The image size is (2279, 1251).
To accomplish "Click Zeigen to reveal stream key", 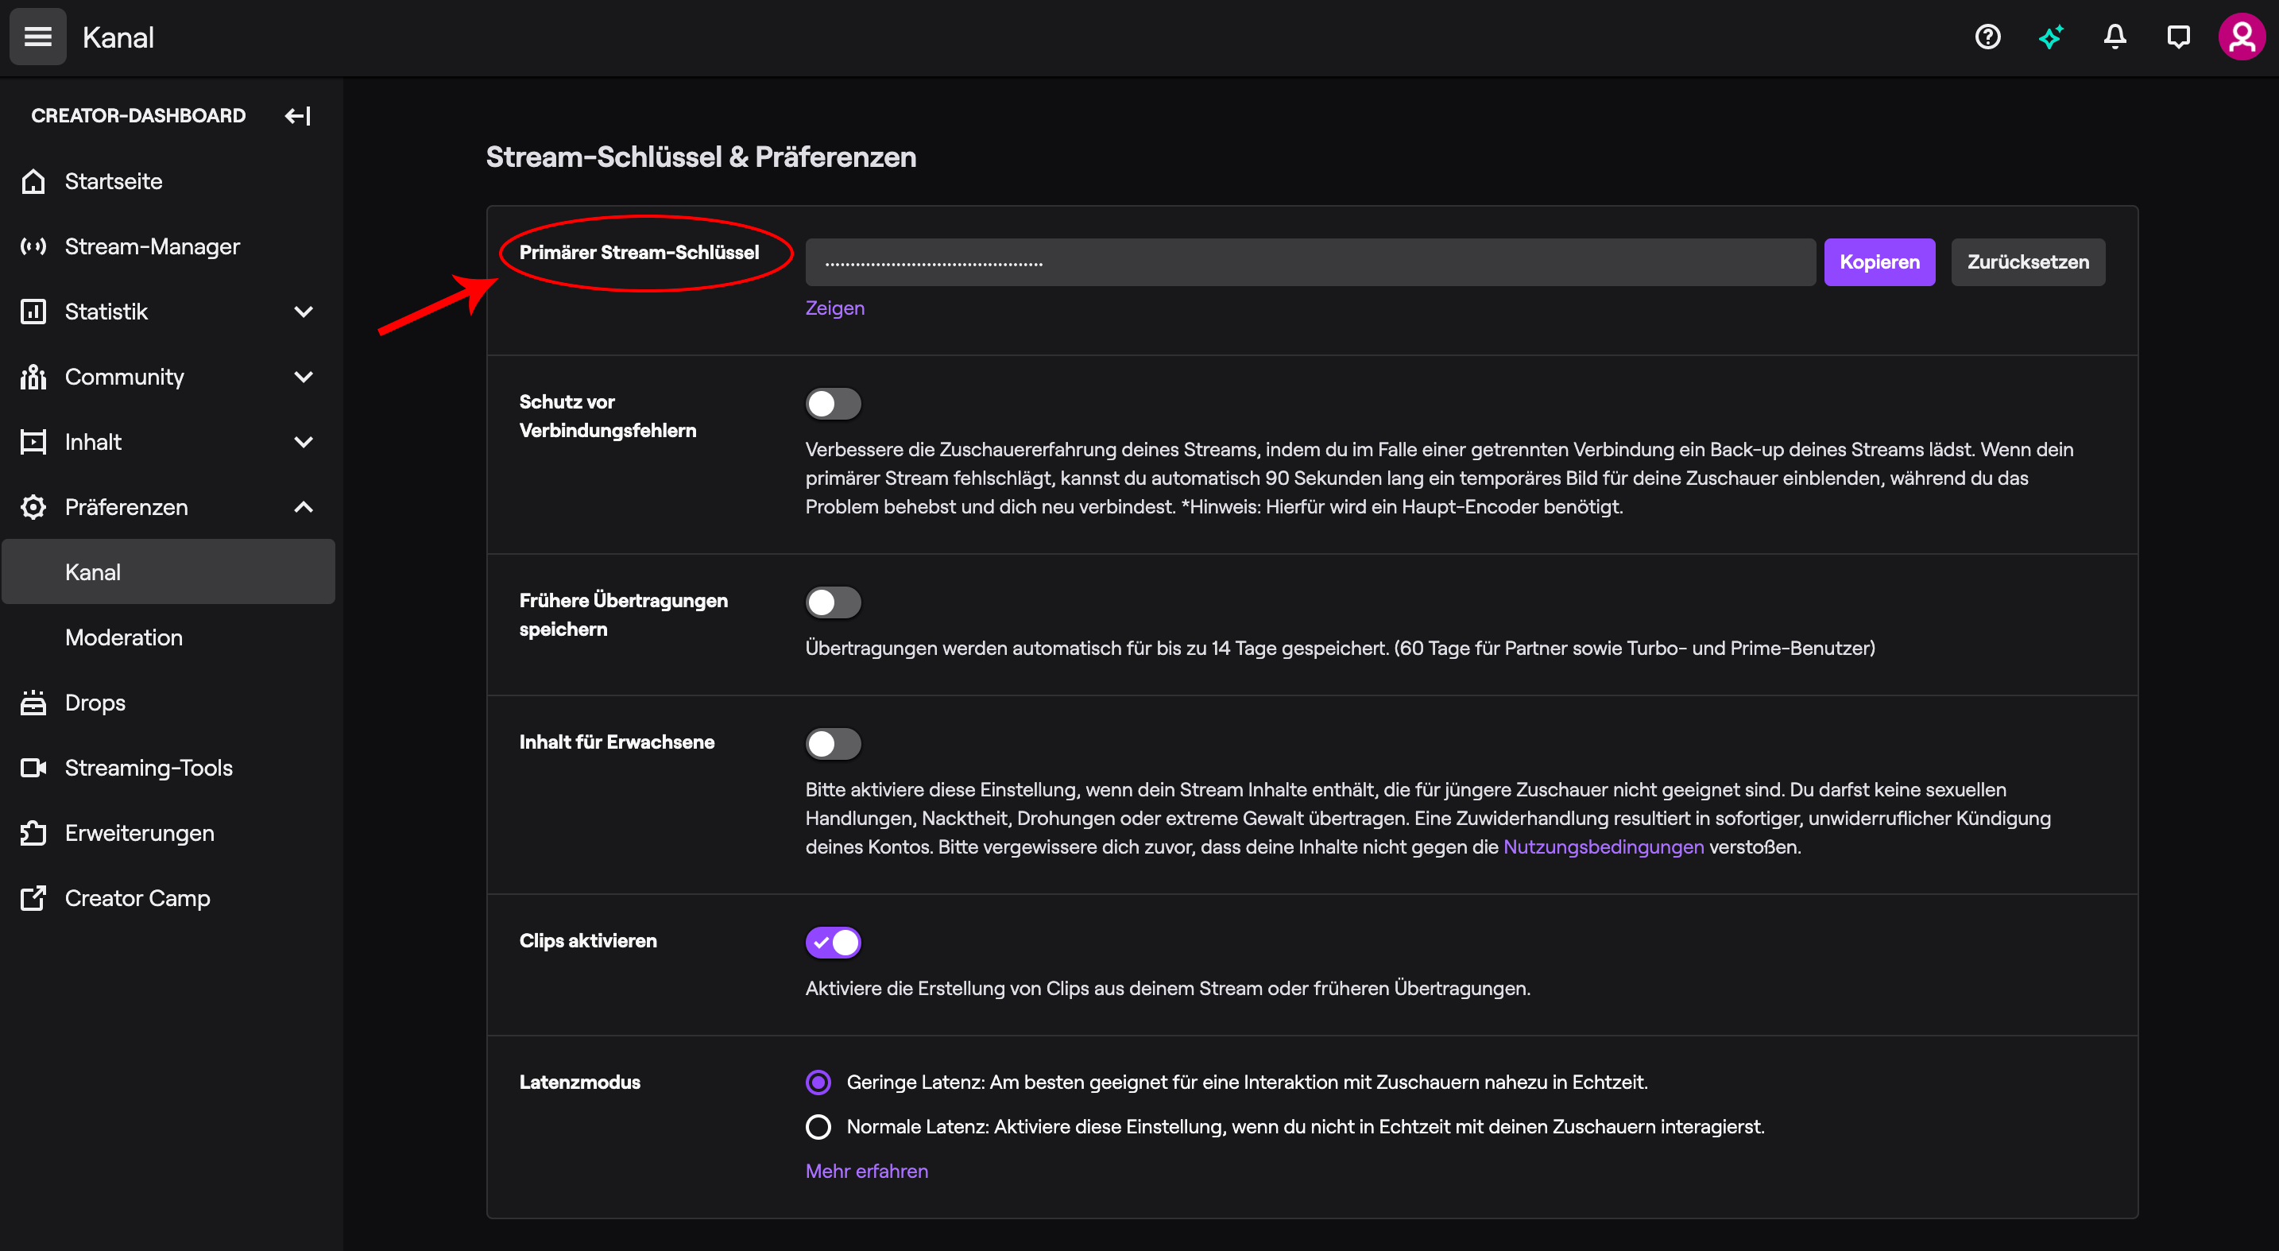I will [x=833, y=307].
